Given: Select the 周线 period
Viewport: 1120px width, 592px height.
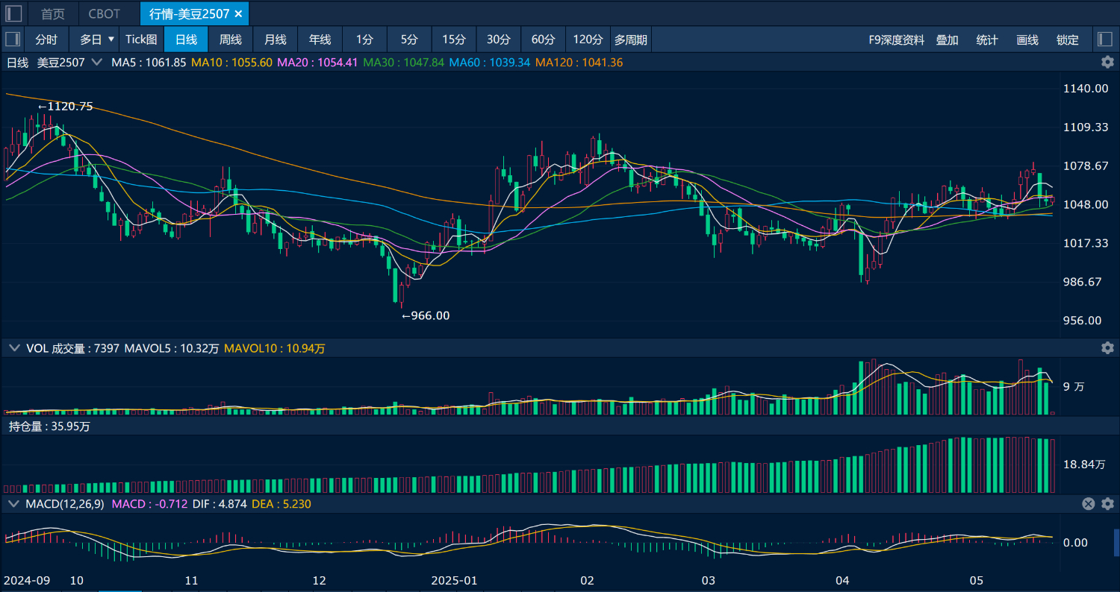Looking at the screenshot, I should click(231, 40).
